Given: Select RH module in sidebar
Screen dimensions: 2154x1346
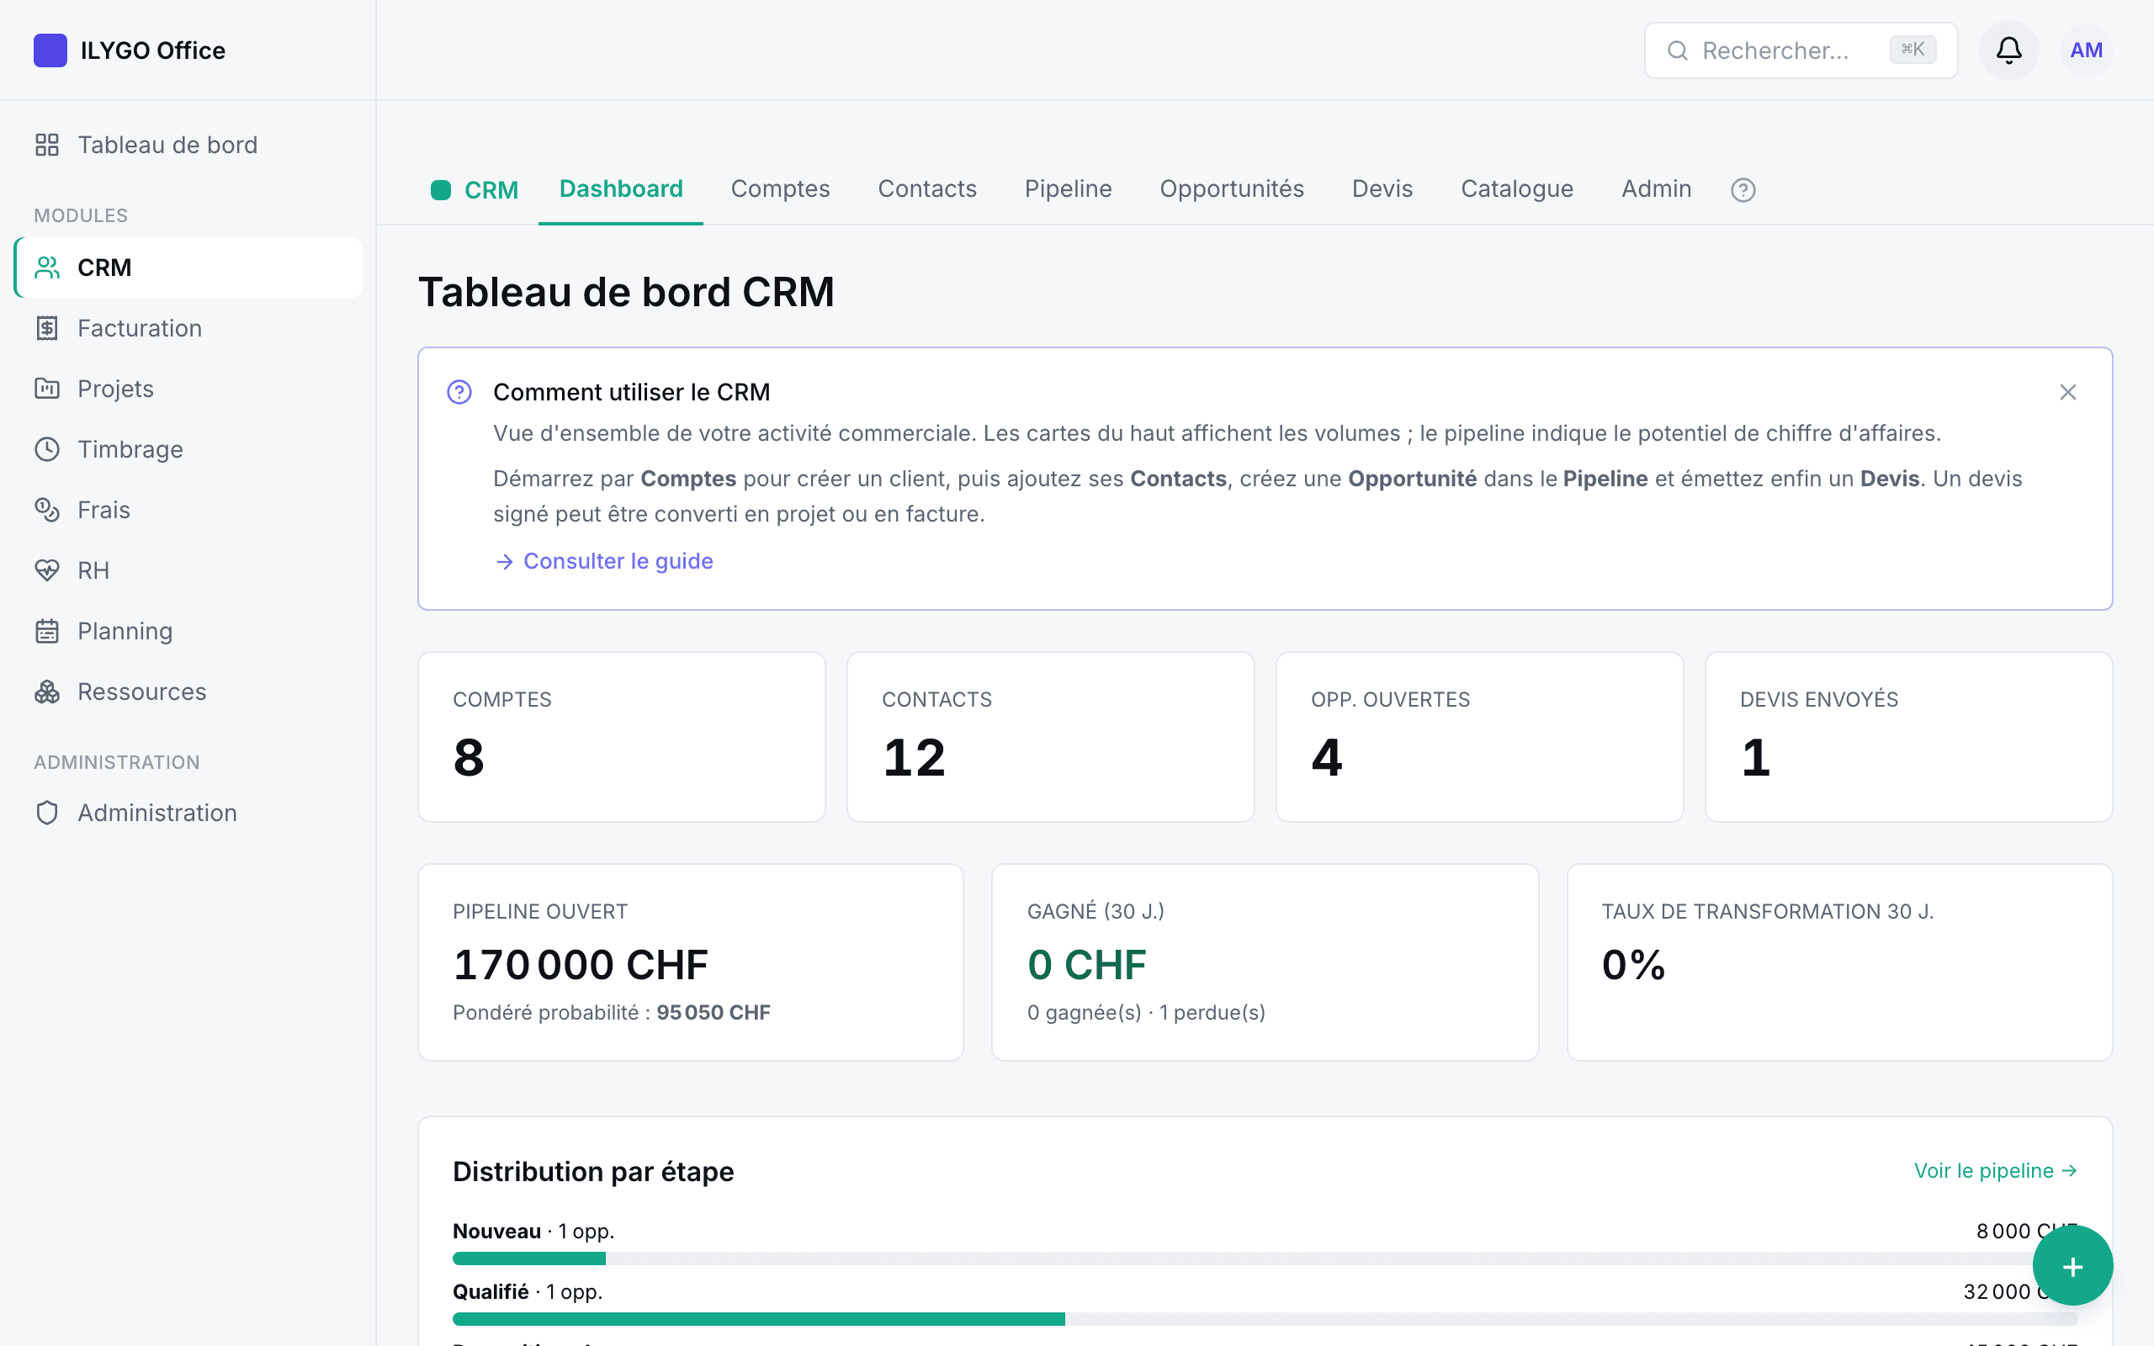Looking at the screenshot, I should 188,570.
